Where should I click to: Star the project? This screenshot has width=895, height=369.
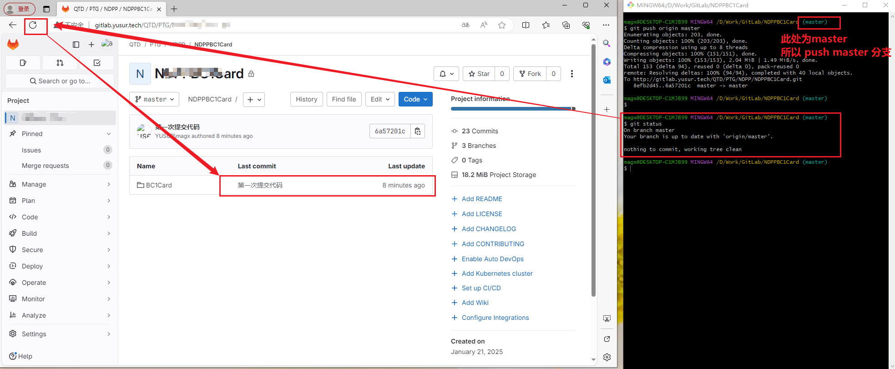coord(479,74)
